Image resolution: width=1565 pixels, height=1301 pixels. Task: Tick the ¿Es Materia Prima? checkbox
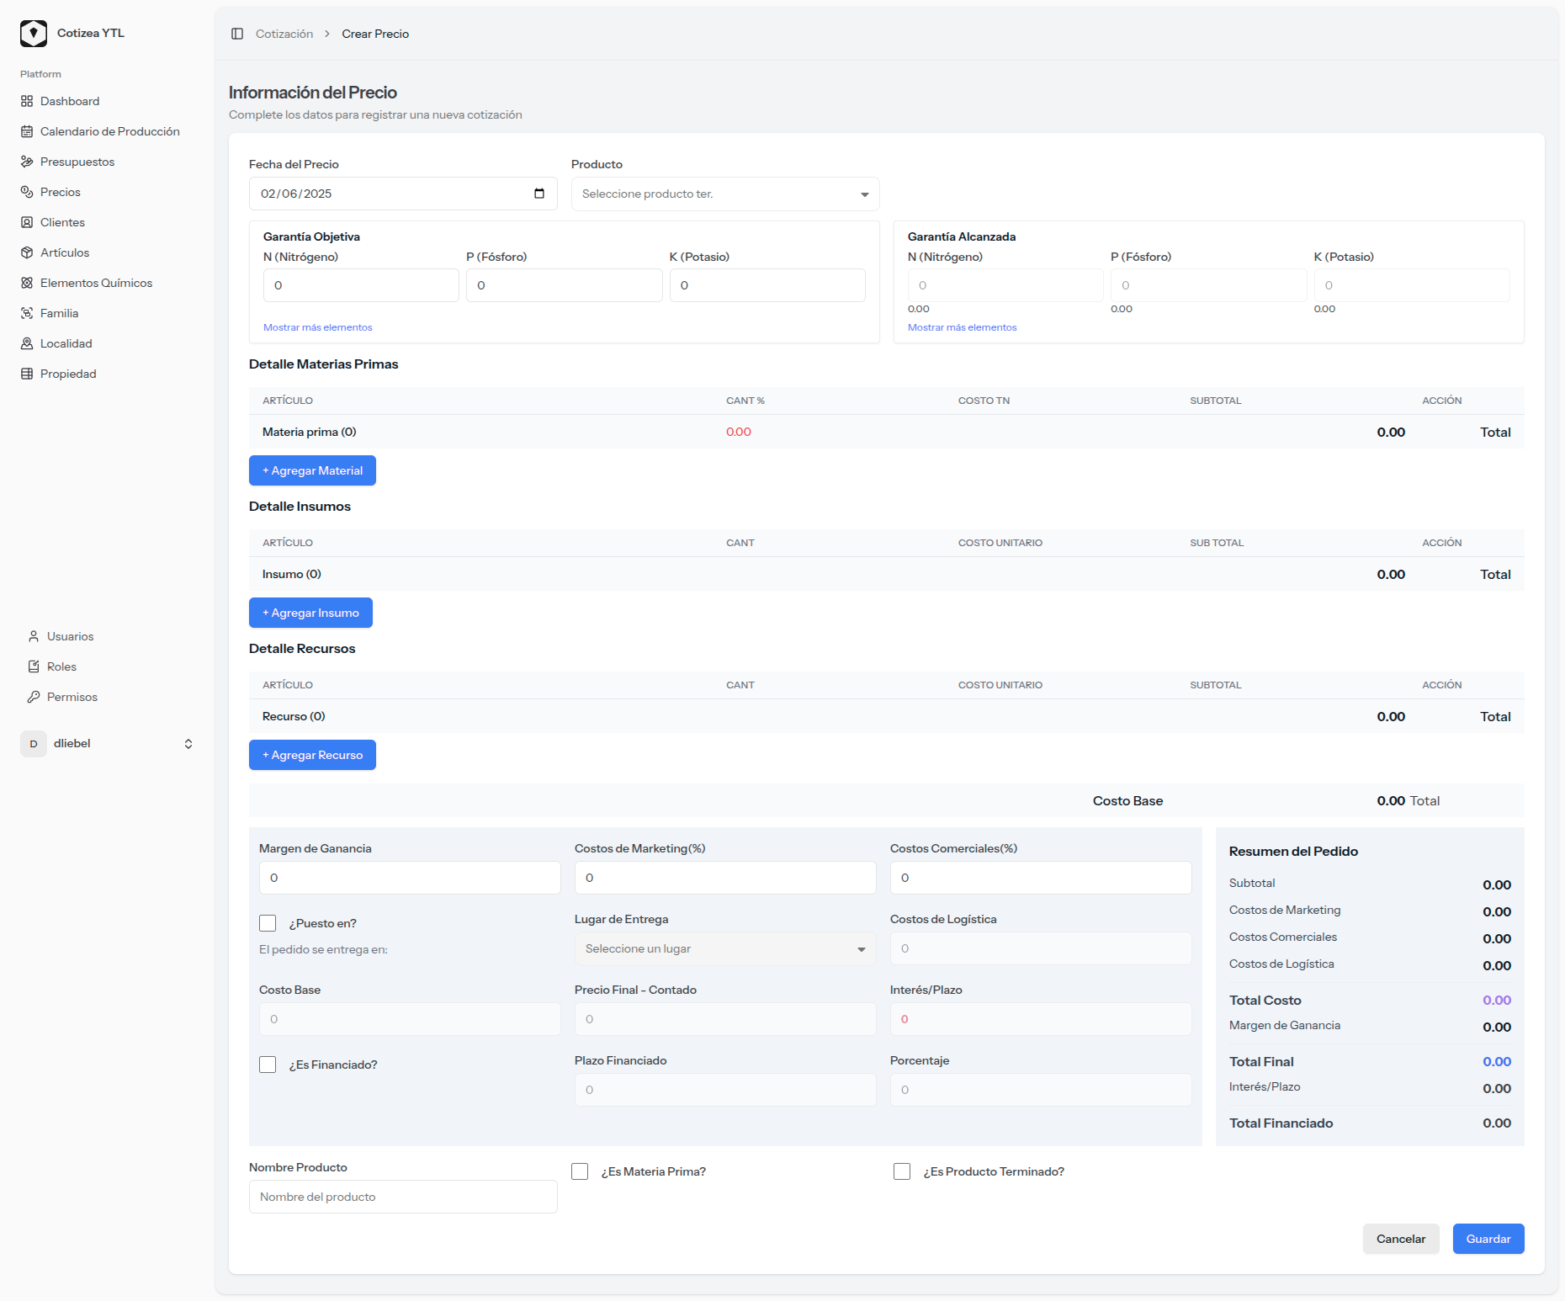[580, 1171]
